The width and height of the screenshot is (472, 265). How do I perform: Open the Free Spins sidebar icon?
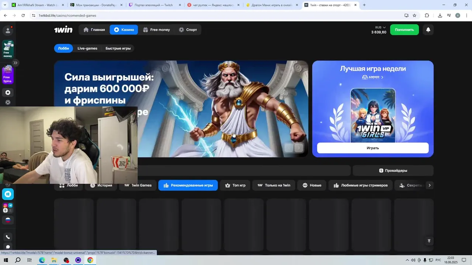(8, 74)
